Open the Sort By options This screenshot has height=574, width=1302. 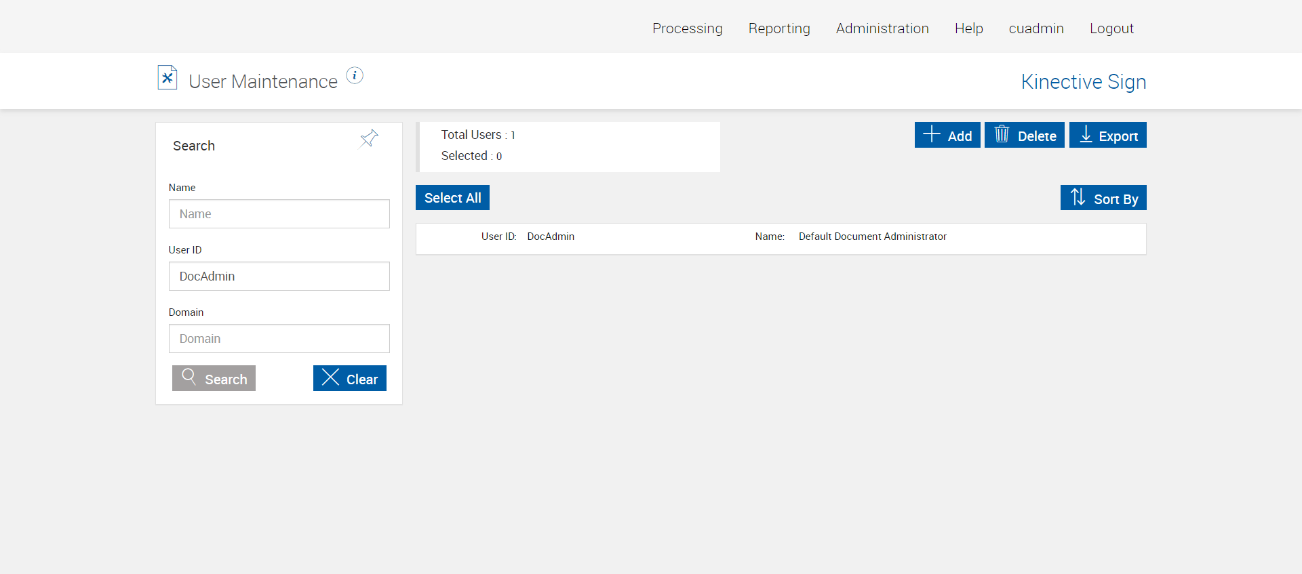(1103, 198)
